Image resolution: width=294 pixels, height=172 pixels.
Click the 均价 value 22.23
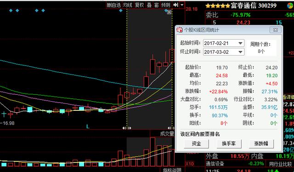[222, 83]
